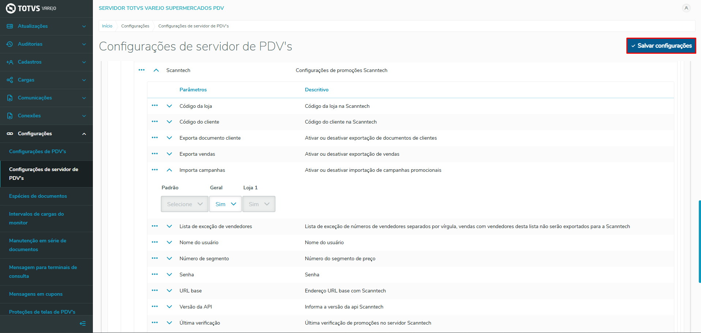This screenshot has height=333, width=701.
Task: Click the Comunicações document icon
Action: point(10,98)
